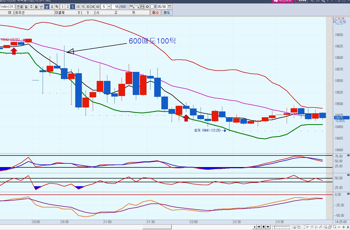Click the magnifier zoom icon in bottom toolbar
The height and width of the screenshot is (230, 350).
[x=335, y=227]
